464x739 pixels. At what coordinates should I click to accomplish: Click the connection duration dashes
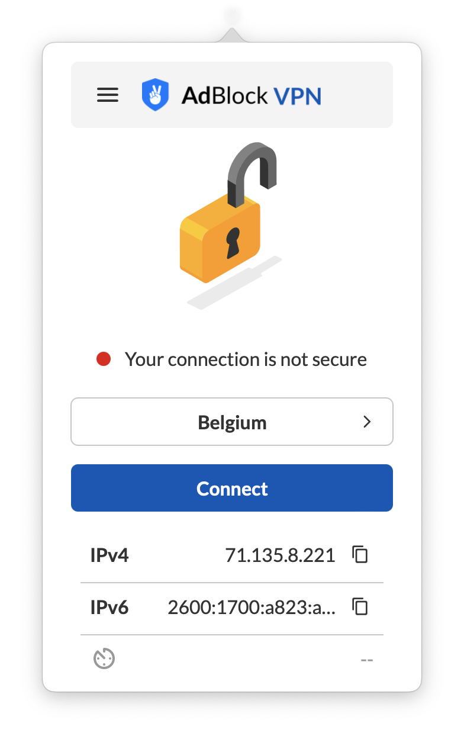click(367, 659)
